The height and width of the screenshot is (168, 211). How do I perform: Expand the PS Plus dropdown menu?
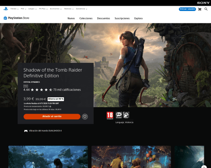pos(43,9)
